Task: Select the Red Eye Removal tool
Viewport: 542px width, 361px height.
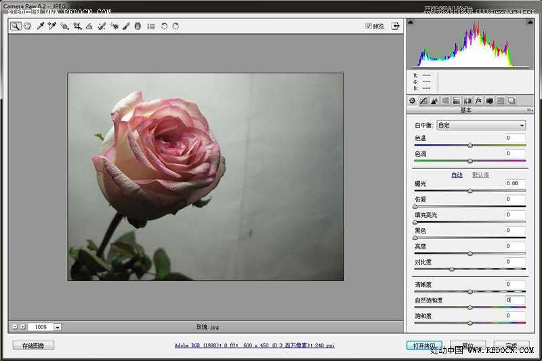Action: tap(114, 26)
